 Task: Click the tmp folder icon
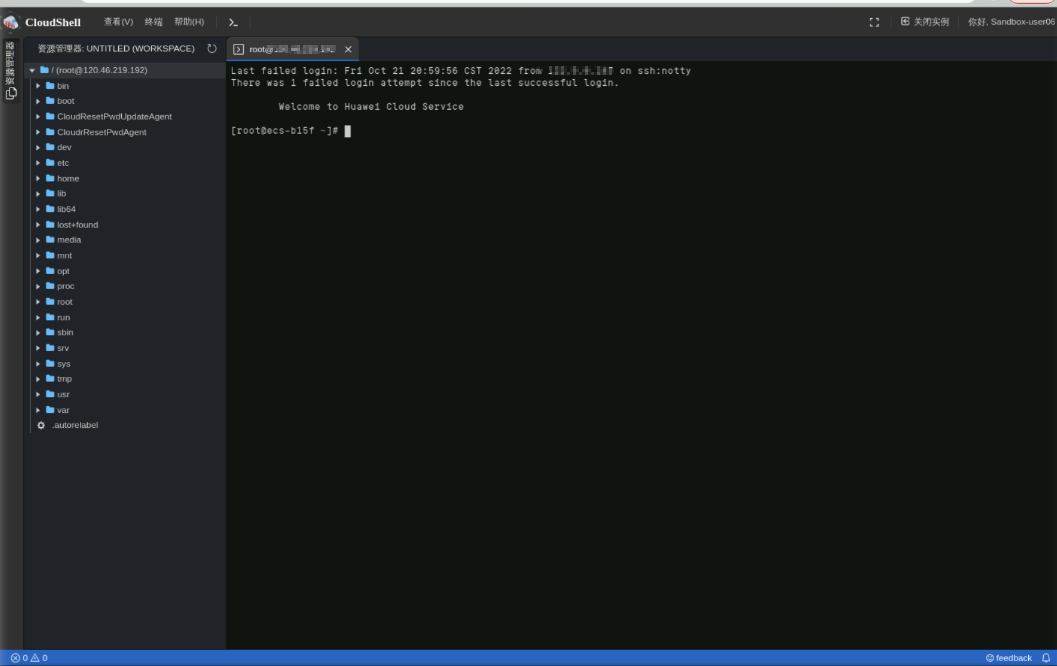50,379
